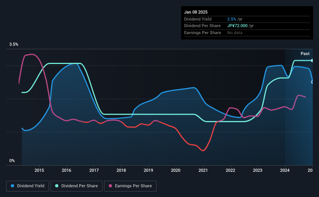Screen dimensions: 319x197
Task: Click the 0% y-axis label
Action: (x=12, y=161)
